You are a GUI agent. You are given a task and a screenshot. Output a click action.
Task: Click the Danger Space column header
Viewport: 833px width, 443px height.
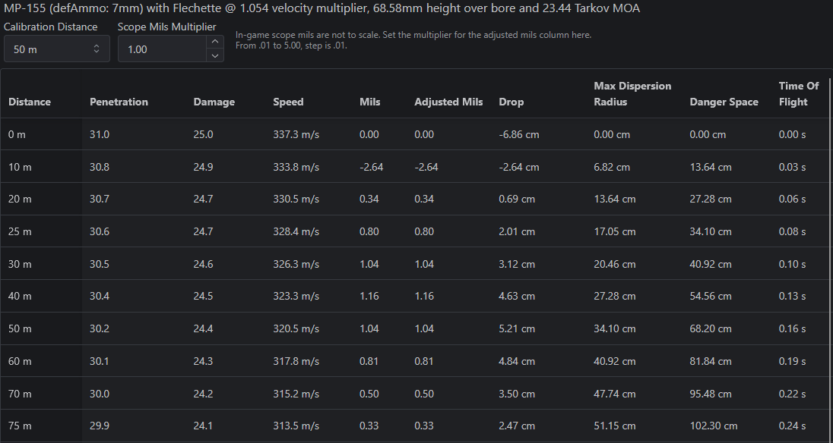[x=724, y=102]
